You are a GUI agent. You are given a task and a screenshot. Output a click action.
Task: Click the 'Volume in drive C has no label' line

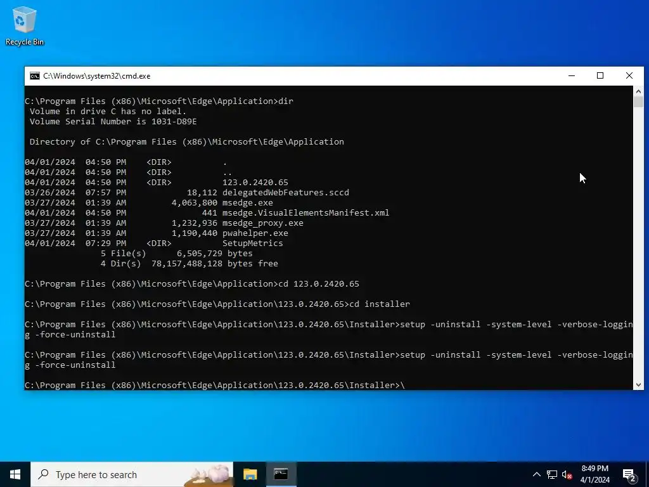108,112
